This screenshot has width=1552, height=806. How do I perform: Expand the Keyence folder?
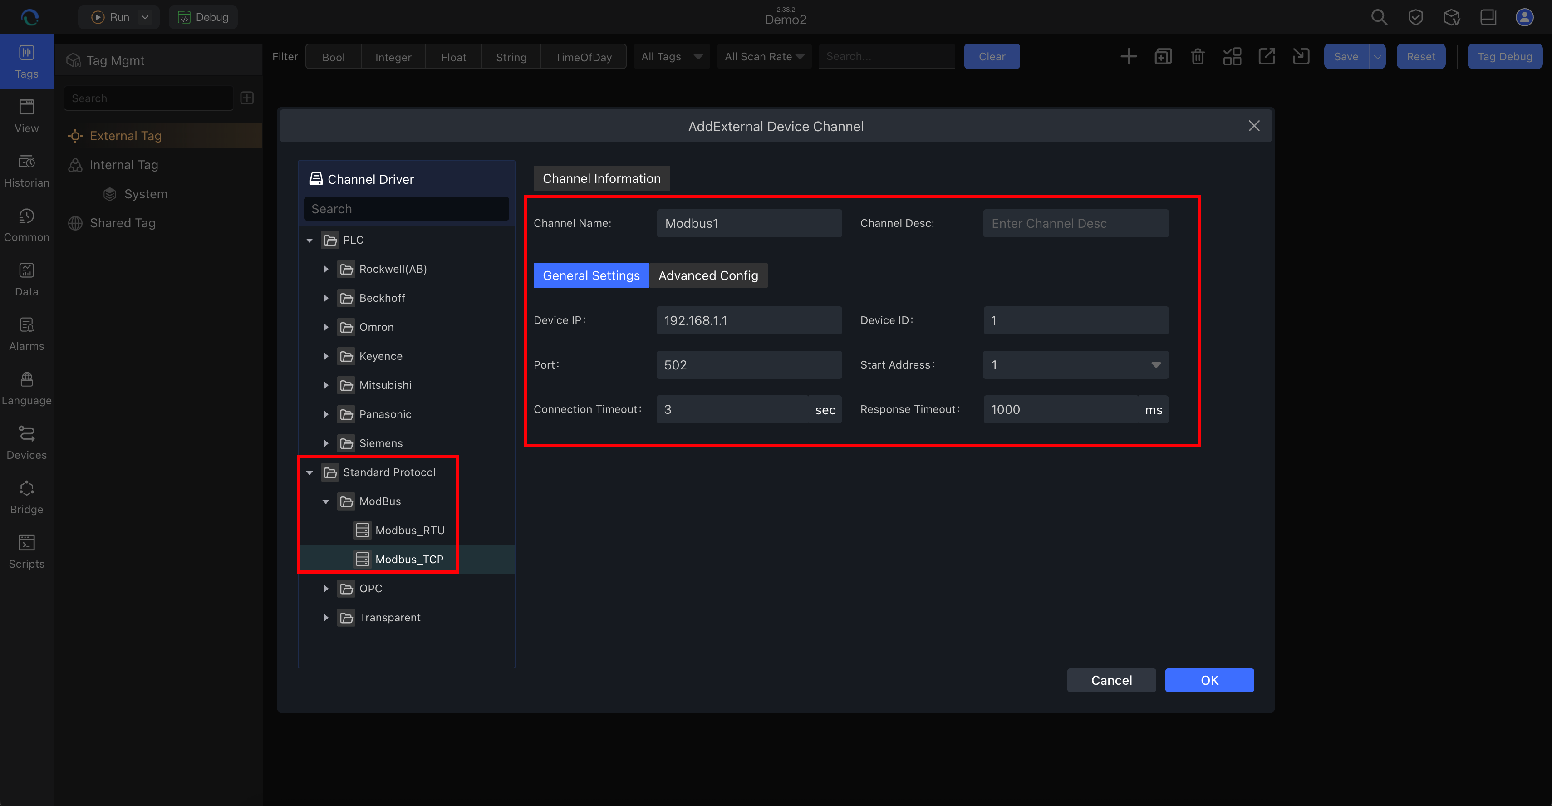[x=326, y=356]
